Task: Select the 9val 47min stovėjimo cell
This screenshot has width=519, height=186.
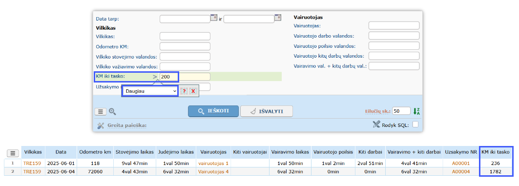Action: [x=135, y=163]
